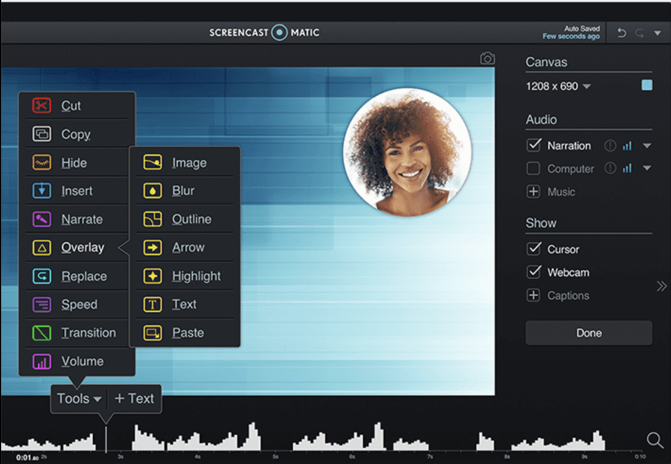Open the top-right menu dropdown arrow
Image resolution: width=671 pixels, height=464 pixels.
click(657, 33)
